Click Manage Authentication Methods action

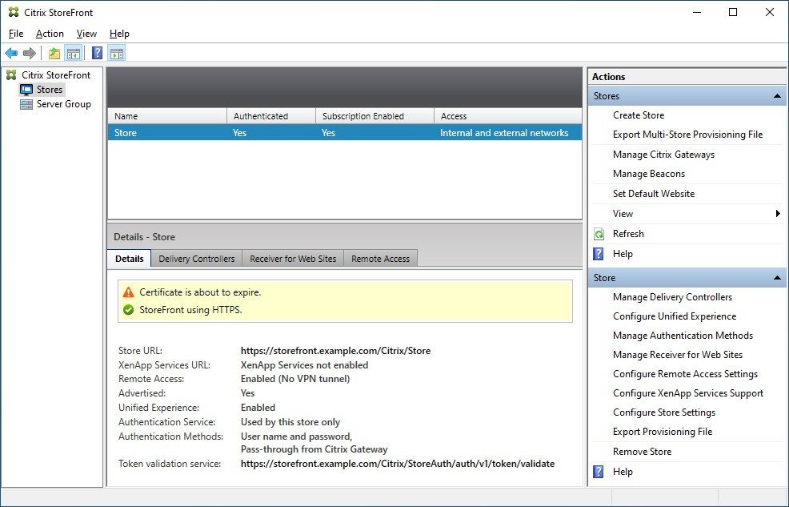coord(683,336)
